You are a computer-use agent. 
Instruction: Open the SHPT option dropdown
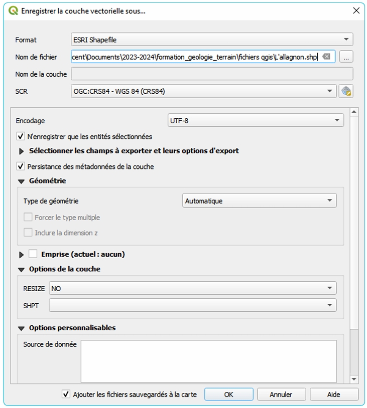point(192,305)
